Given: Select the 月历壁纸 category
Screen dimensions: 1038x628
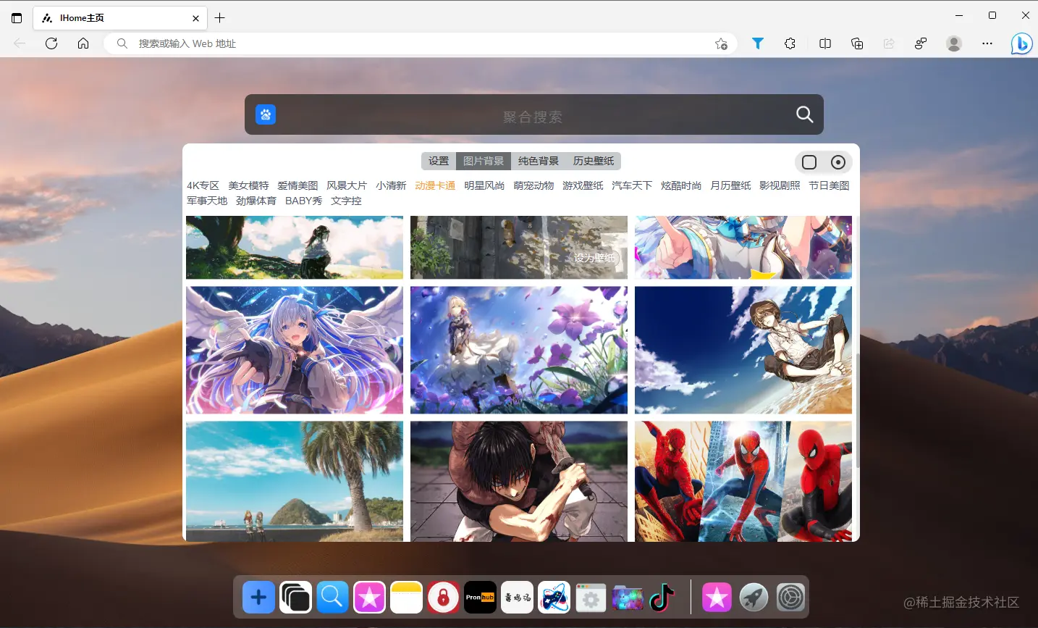Looking at the screenshot, I should (x=730, y=185).
